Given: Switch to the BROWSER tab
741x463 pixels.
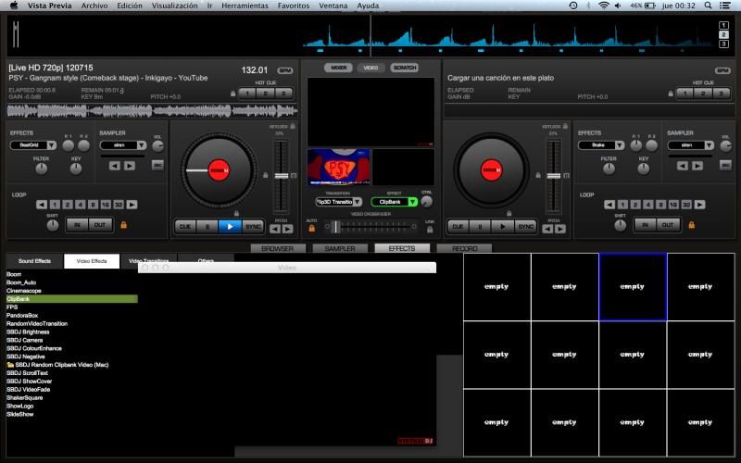Looking at the screenshot, I should 277,248.
